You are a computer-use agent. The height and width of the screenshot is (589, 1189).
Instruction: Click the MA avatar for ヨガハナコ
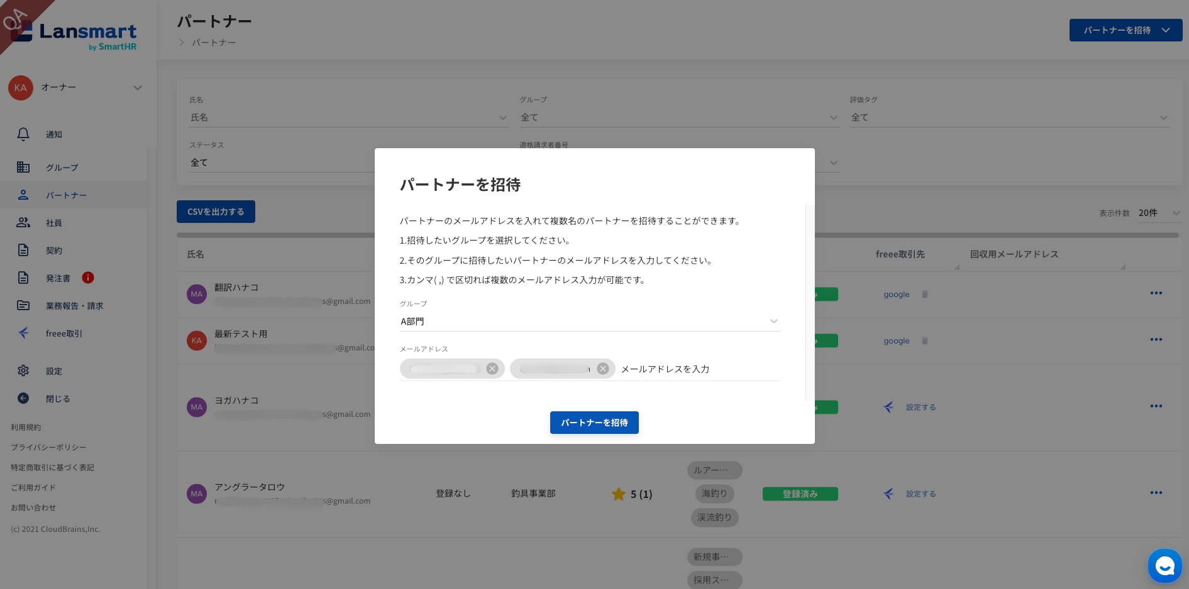point(197,407)
